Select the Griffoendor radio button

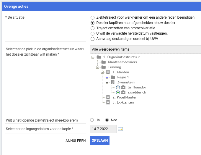[118, 87]
